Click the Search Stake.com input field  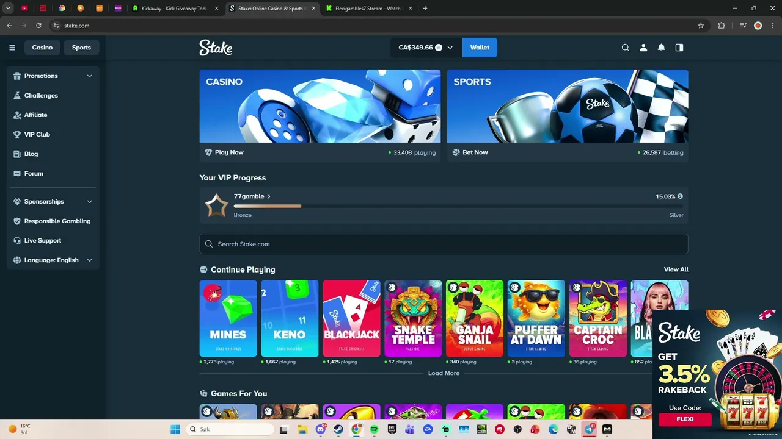444,244
